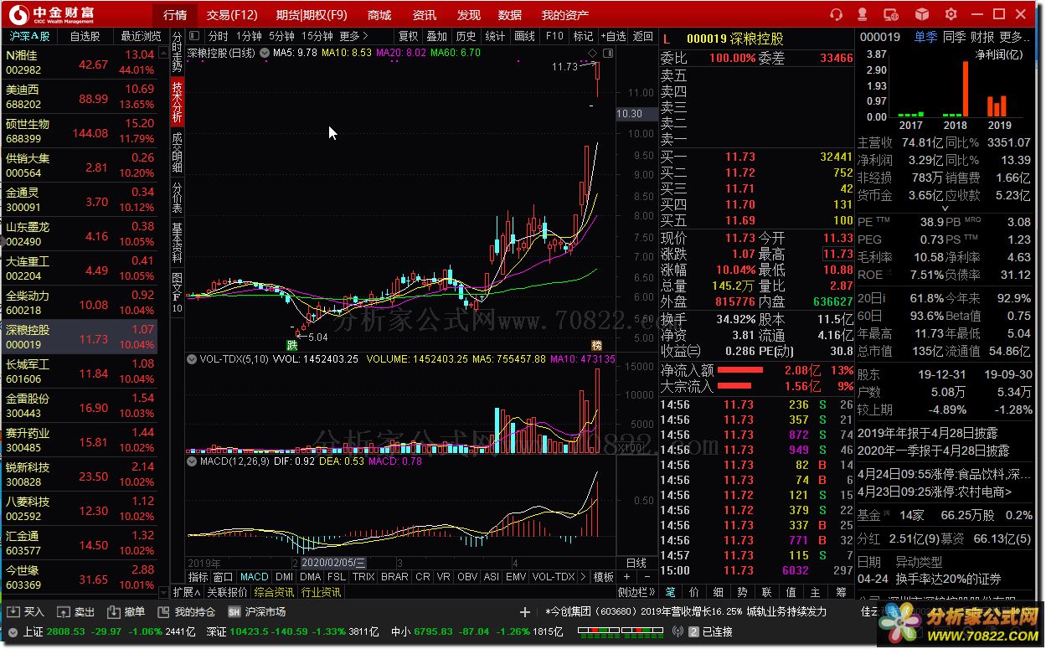Open the 我的资产 menu
Image resolution: width=1046 pixels, height=649 pixels.
pyautogui.click(x=565, y=15)
